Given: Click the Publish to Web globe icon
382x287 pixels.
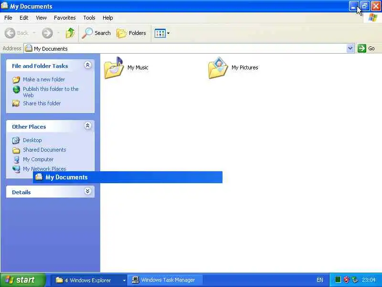Looking at the screenshot, I should (16, 89).
